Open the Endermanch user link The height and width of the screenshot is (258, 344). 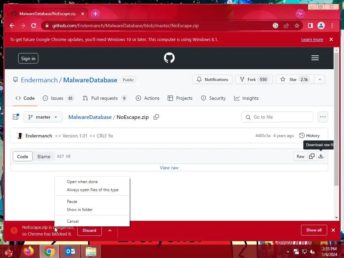pyautogui.click(x=39, y=80)
